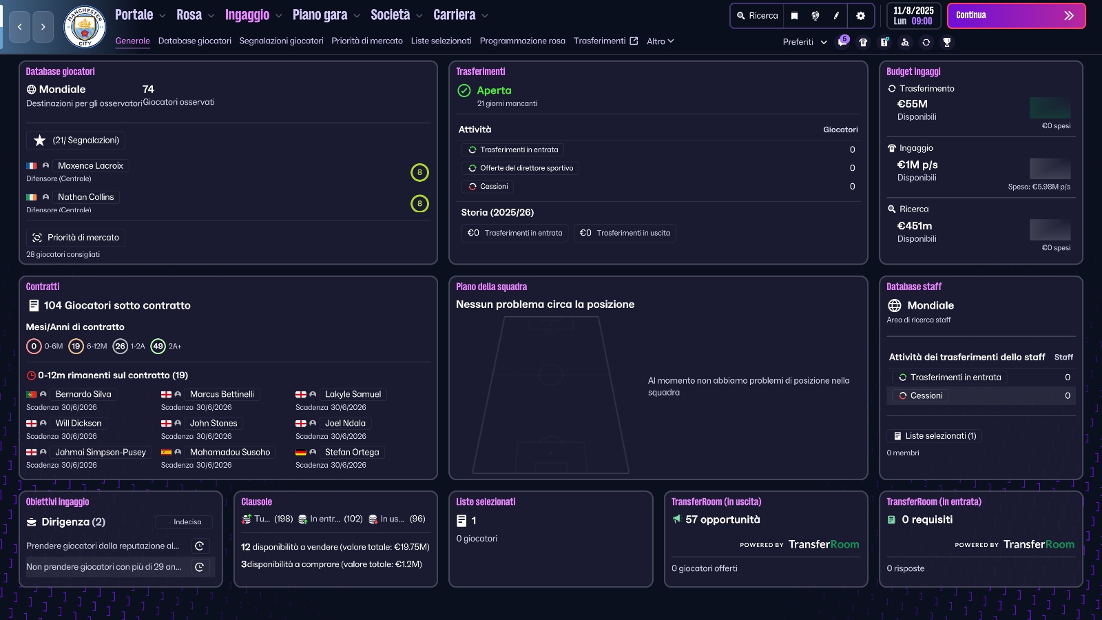Click the Manchester City club badge
Image resolution: width=1102 pixels, height=620 pixels.
click(x=84, y=27)
